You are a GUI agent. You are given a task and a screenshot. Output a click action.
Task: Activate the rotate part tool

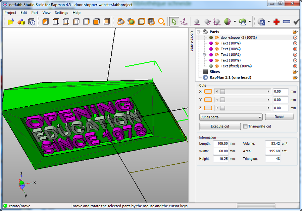coord(207,21)
